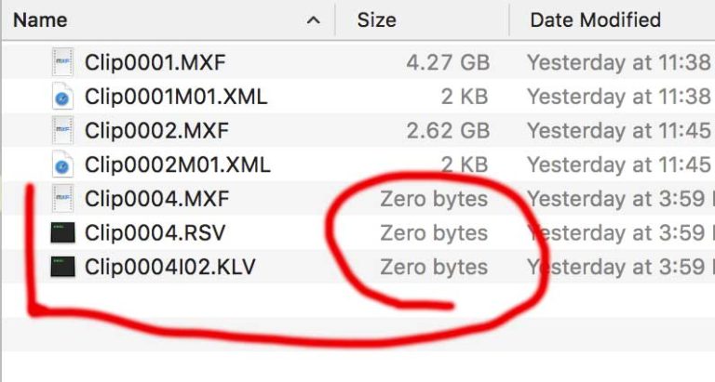Select the Clip0002M01.XML file name
The height and width of the screenshot is (382, 715).
(x=177, y=165)
